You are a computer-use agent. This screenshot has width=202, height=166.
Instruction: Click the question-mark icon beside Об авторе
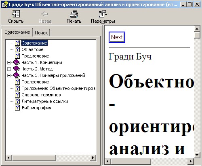pyautogui.click(x=17, y=49)
